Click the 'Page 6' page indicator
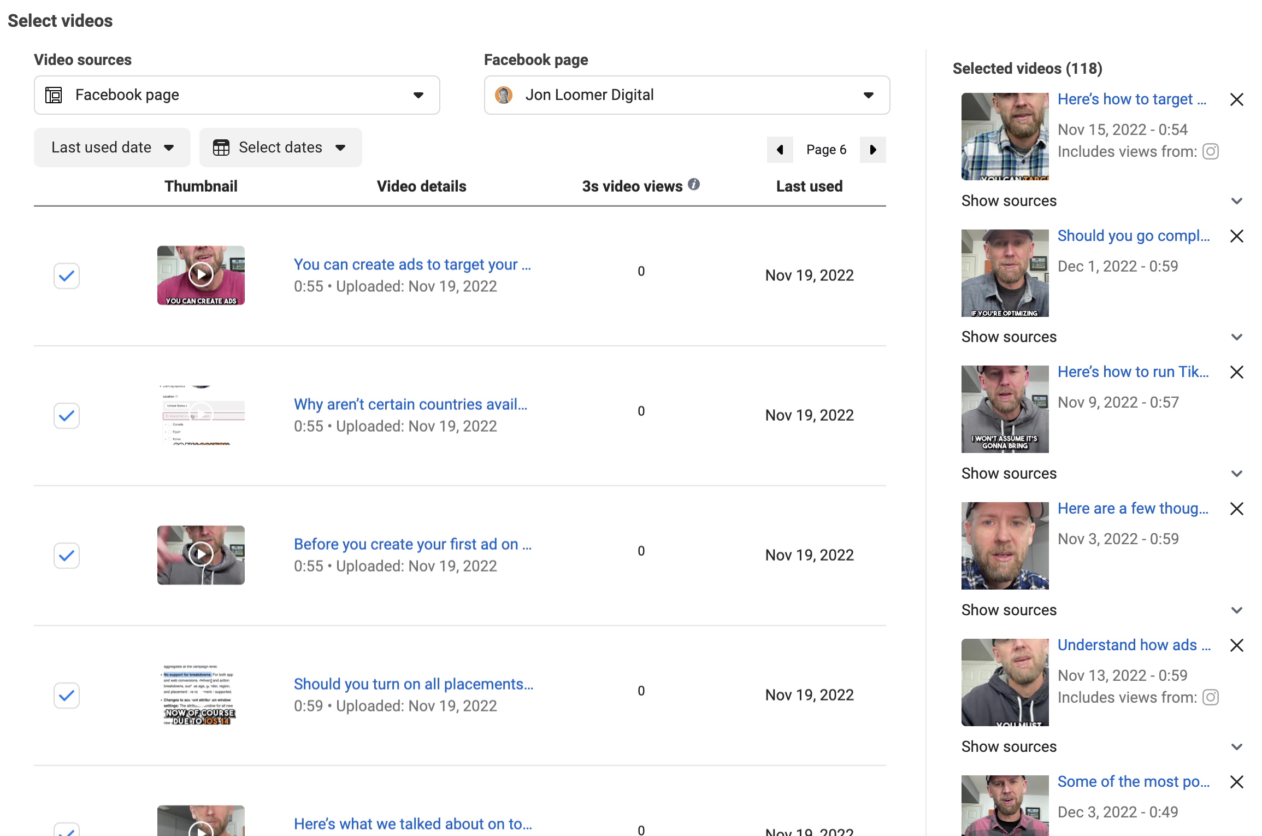This screenshot has width=1262, height=836. [827, 150]
